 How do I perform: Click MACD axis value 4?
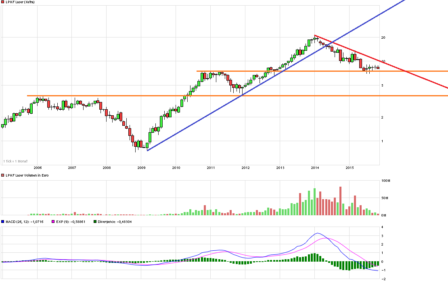(382, 227)
